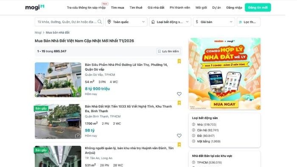297x167 pixels.
Task: Click arrow icon beside TPHCM (536.078)
Action: pyautogui.click(x=193, y=162)
